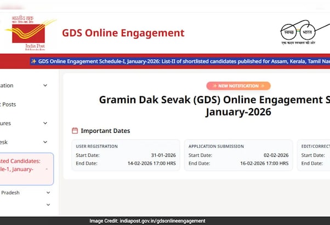The width and height of the screenshot is (330, 225).
Task: Click the User Registration dates card
Action: tap(126, 155)
